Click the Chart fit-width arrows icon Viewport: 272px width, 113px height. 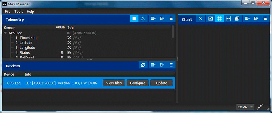pyautogui.click(x=228, y=19)
